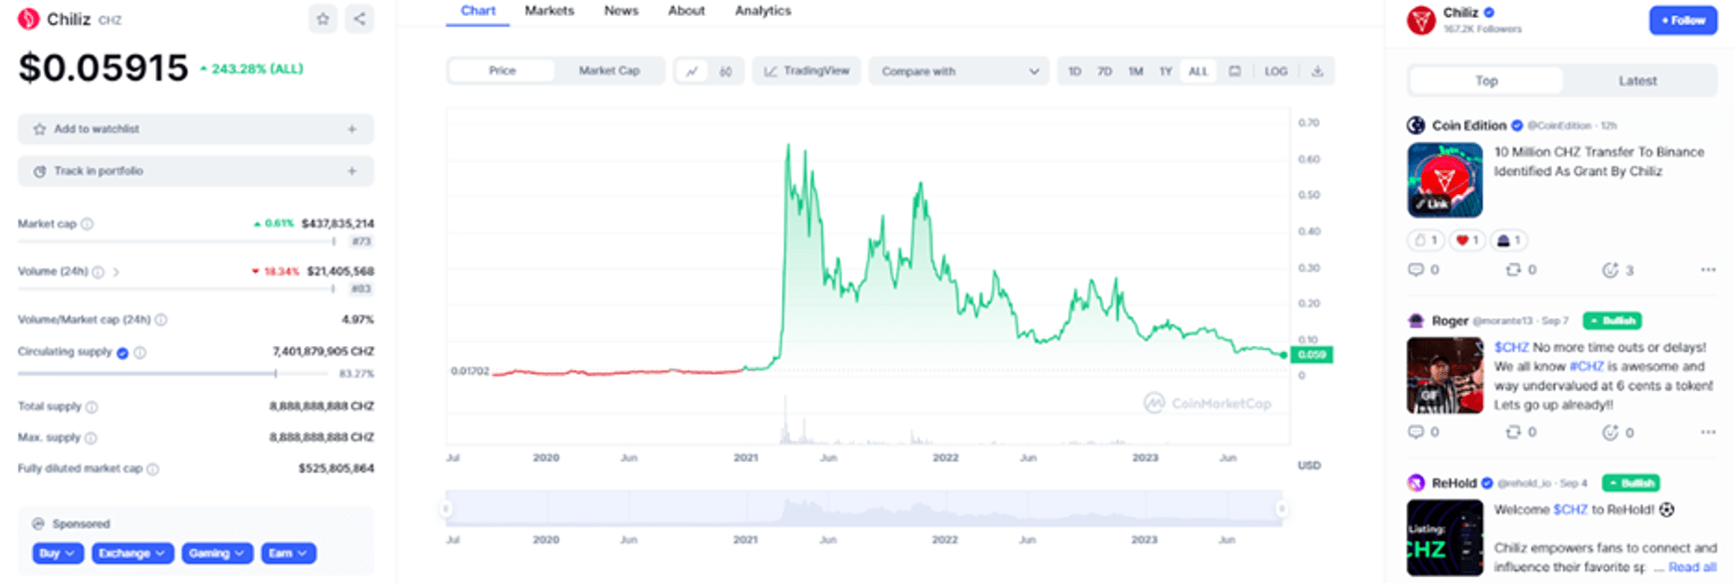
Task: Click Read all on ReHold post
Action: (x=1691, y=567)
